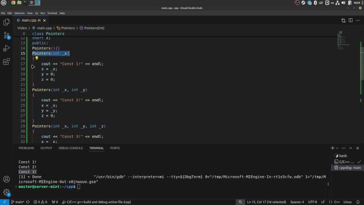Open the Files manager from top panel

tap(19, 2)
